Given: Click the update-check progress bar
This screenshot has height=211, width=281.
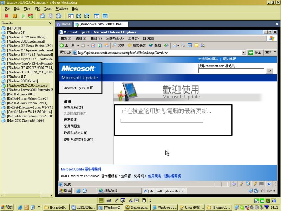Looking at the screenshot, I should coord(162,121).
